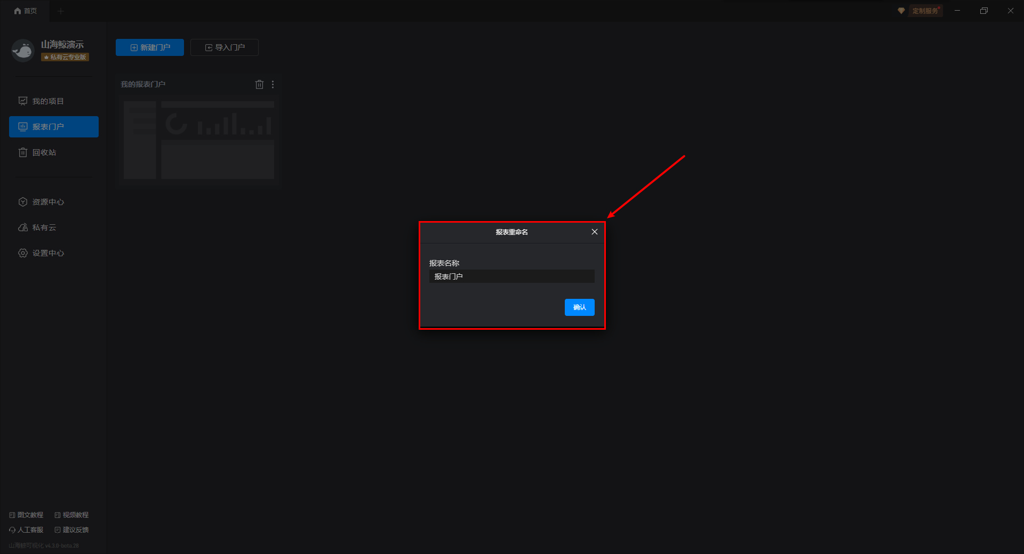Screen dimensions: 1024x554
Task: Open the 回收站 recycle bin
Action: tap(44, 152)
